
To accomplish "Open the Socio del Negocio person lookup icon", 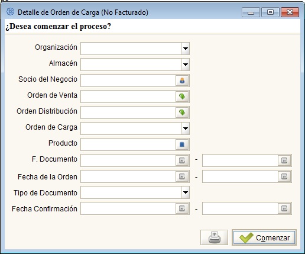I will [182, 81].
